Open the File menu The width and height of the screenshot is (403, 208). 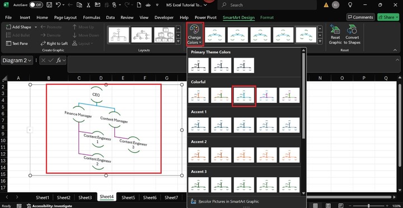8,17
